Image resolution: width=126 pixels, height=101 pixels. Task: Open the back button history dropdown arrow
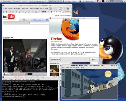point(53,8)
